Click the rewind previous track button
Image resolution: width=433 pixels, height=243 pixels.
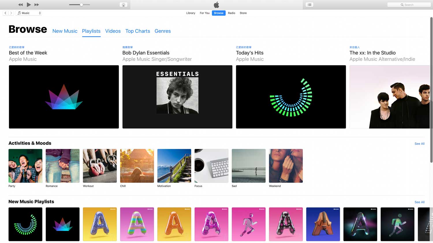20,5
